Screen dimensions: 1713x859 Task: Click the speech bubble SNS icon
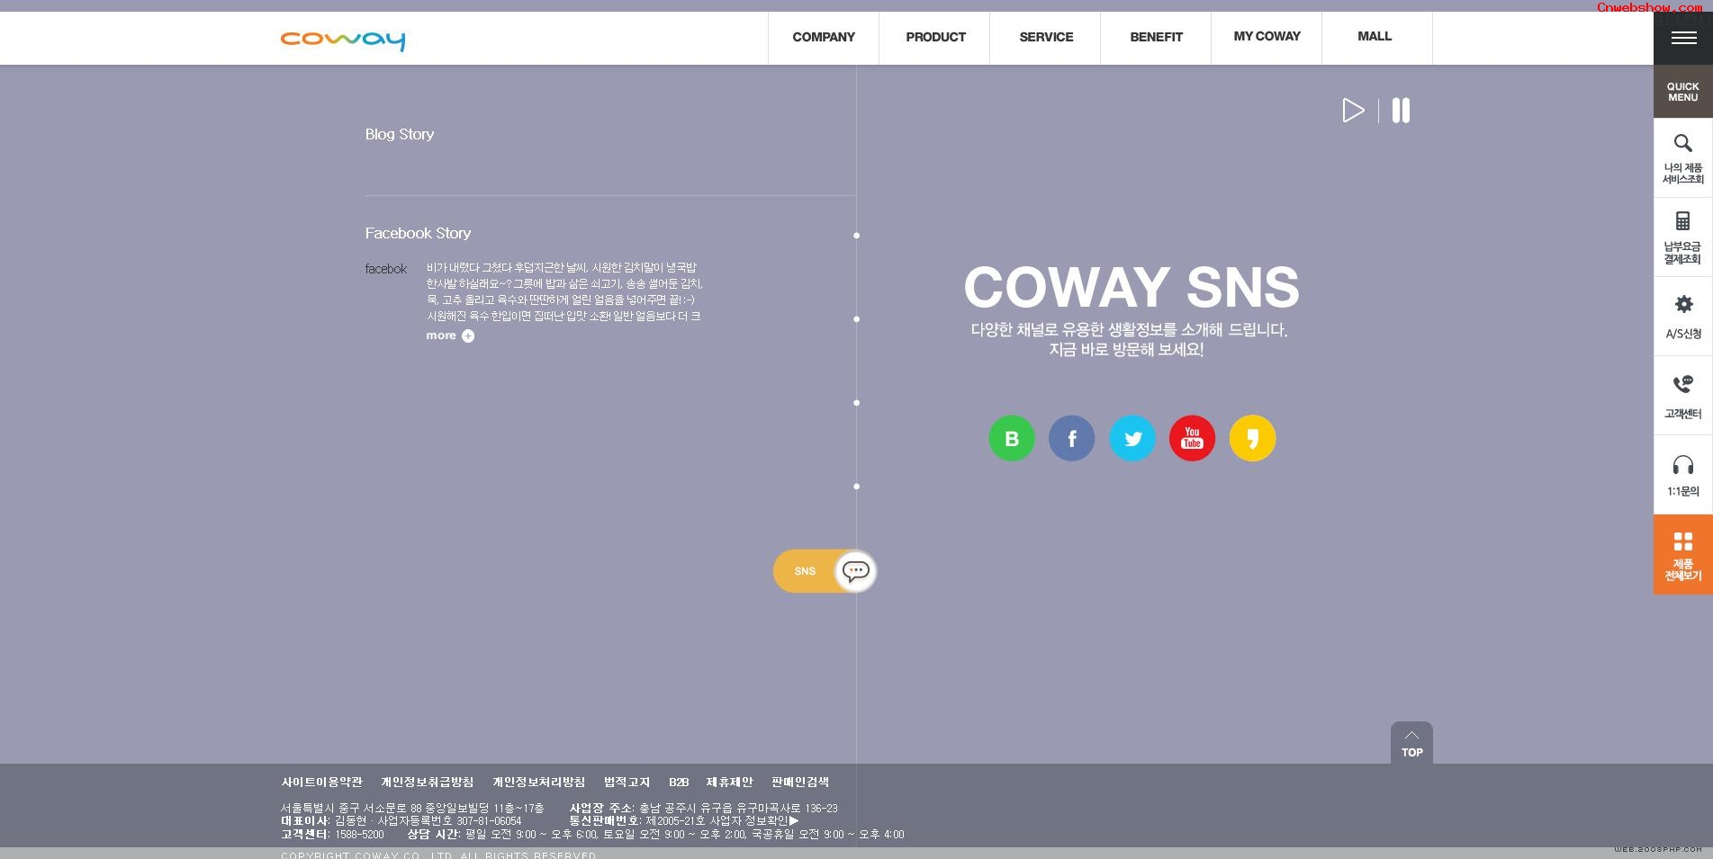(855, 570)
